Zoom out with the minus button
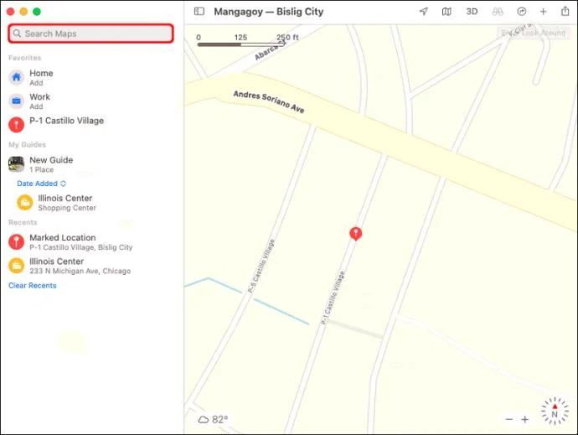This screenshot has height=435, width=578. pos(509,420)
